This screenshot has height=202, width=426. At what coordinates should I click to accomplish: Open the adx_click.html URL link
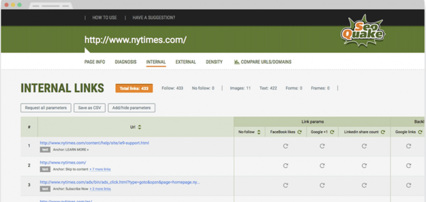click(120, 182)
